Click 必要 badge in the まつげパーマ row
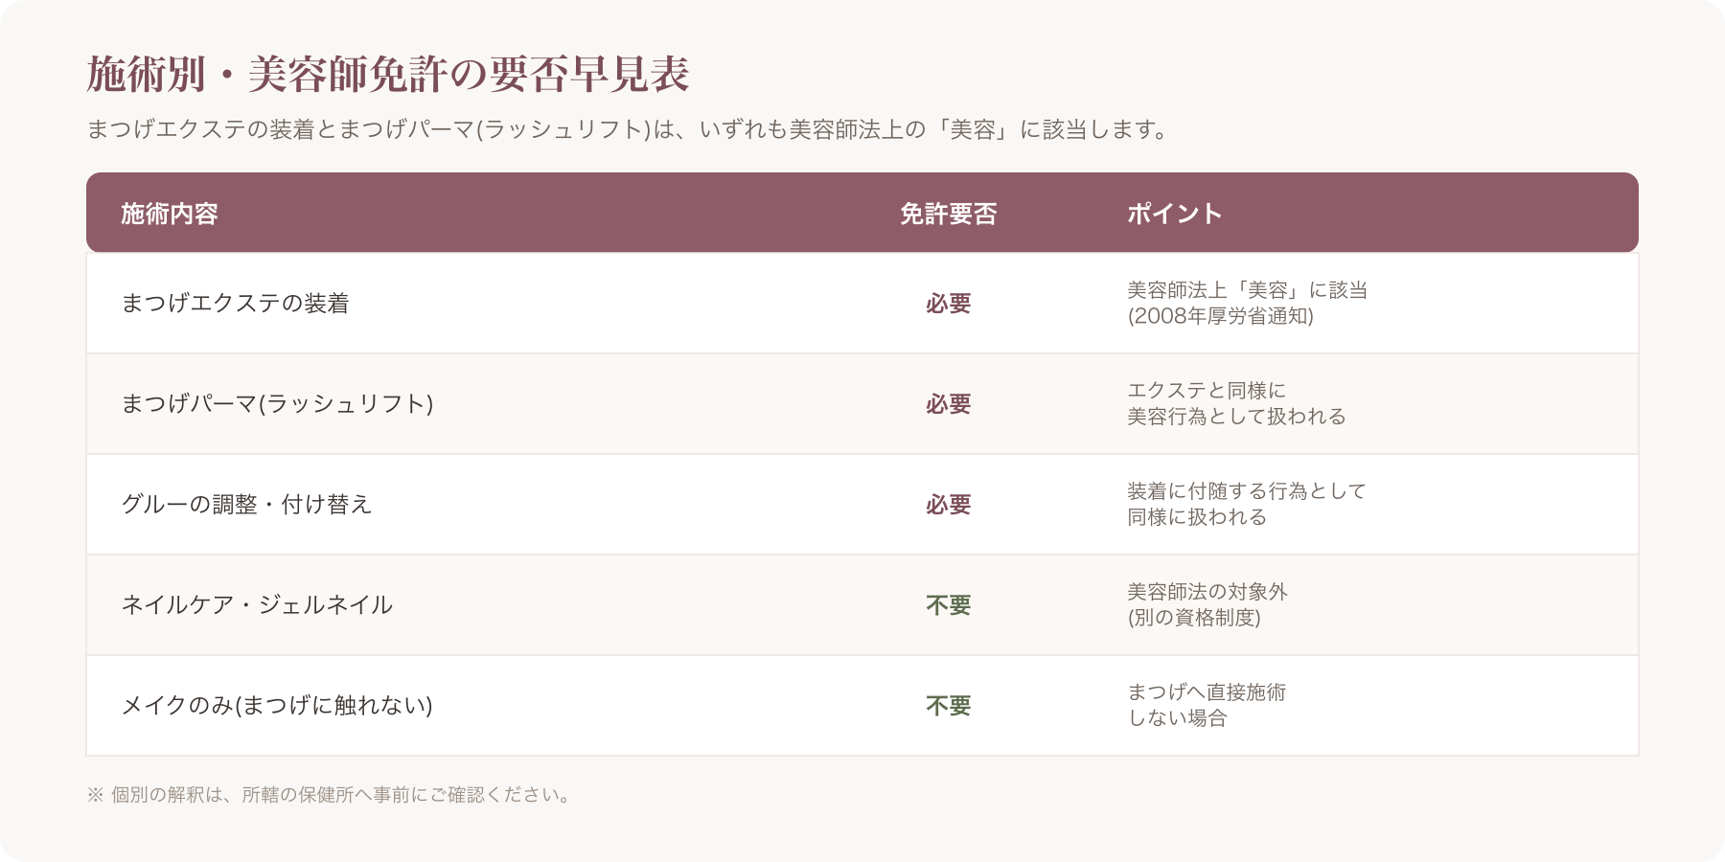Image resolution: width=1725 pixels, height=862 pixels. [x=948, y=404]
